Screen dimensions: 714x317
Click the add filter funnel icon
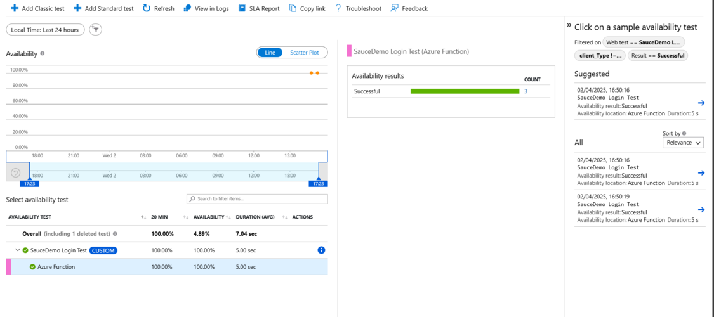(x=96, y=30)
